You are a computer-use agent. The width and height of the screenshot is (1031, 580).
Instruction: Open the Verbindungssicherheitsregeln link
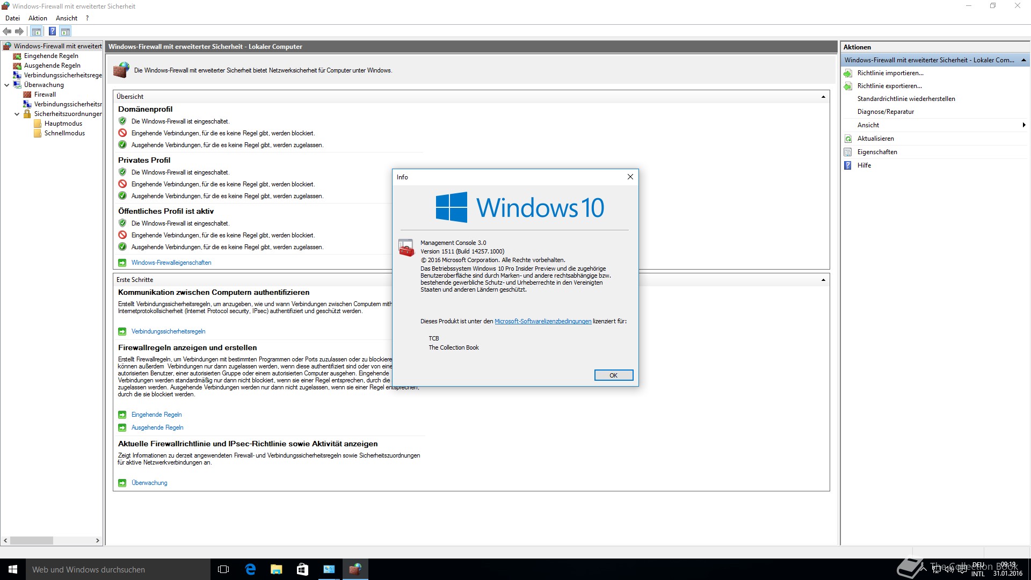168,331
